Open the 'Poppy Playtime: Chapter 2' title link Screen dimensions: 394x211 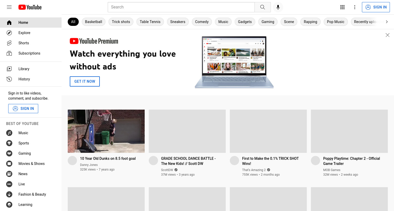click(351, 161)
